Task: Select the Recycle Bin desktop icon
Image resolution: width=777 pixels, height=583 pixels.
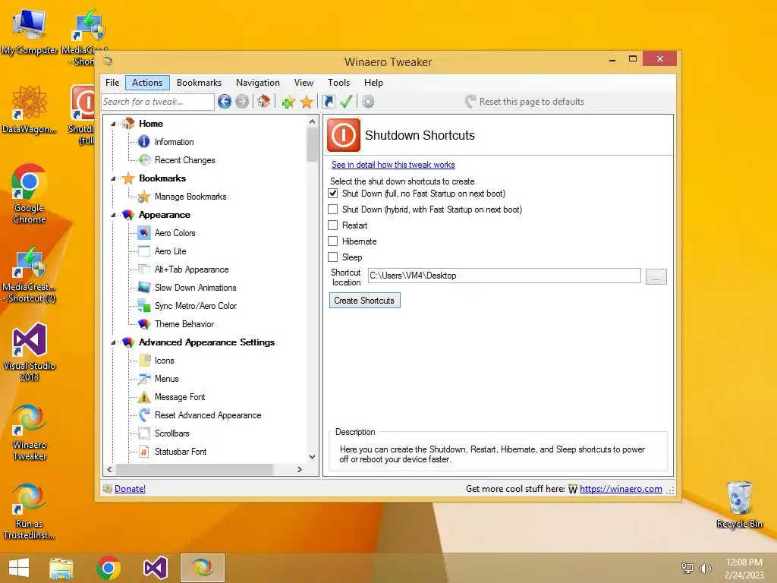Action: tap(739, 504)
